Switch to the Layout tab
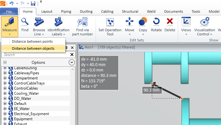 tap(47, 11)
